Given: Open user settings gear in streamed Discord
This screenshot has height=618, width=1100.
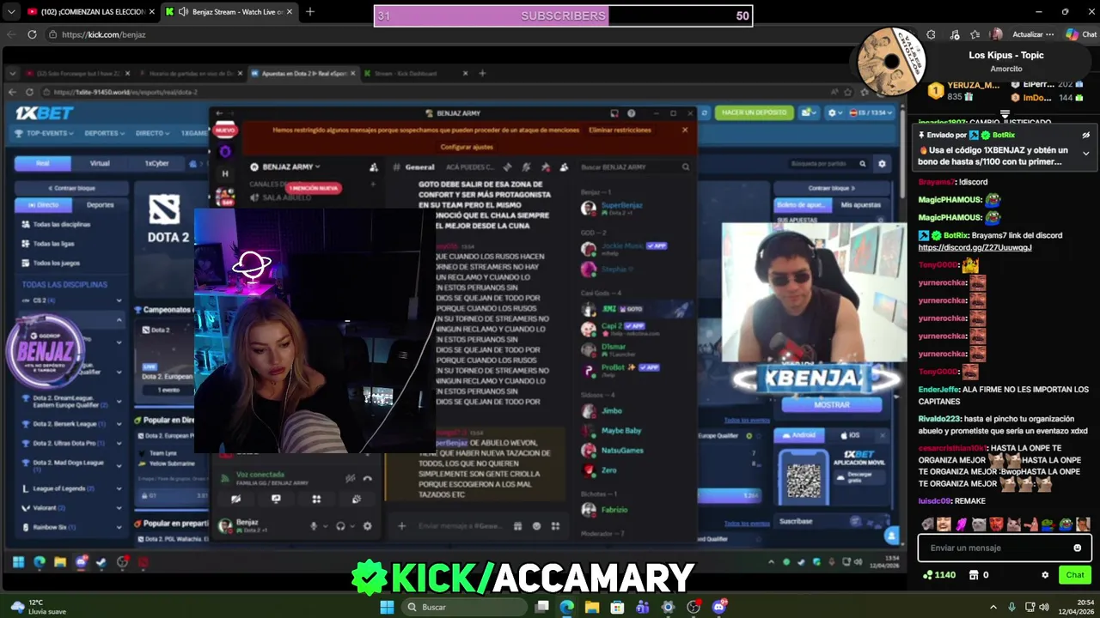Looking at the screenshot, I should (367, 526).
